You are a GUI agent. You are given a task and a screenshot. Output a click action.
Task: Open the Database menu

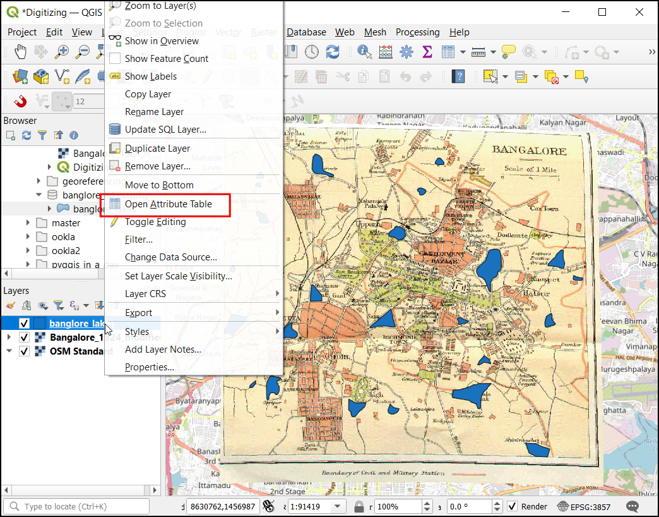coord(306,32)
